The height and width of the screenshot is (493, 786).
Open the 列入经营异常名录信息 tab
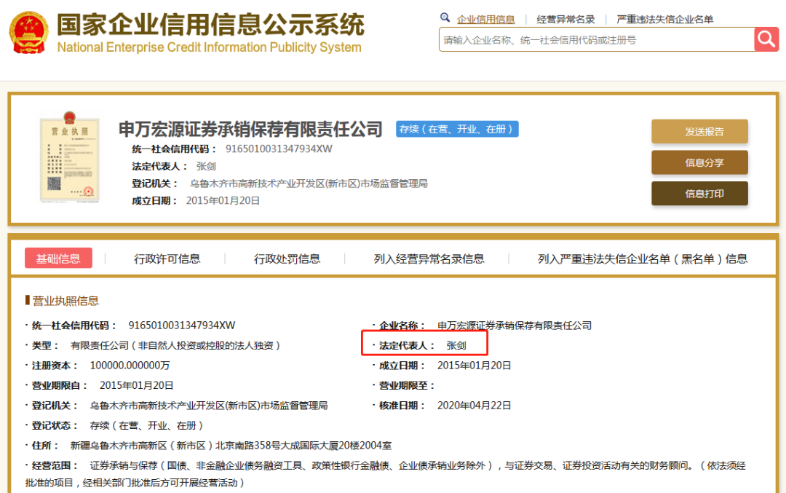click(x=429, y=259)
